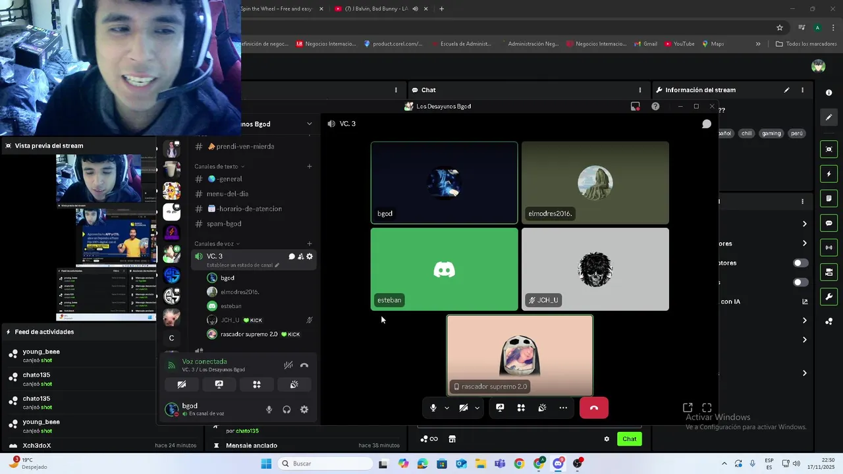Open wrench tools icon in right sidebar
Image resolution: width=843 pixels, height=474 pixels.
pyautogui.click(x=829, y=296)
